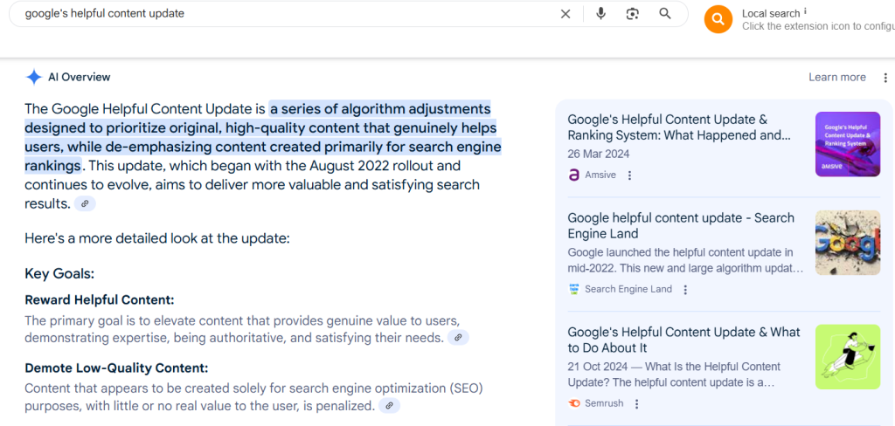
Task: Open 'Google's Helpful Content Update & What to Do About It'
Action: point(683,340)
